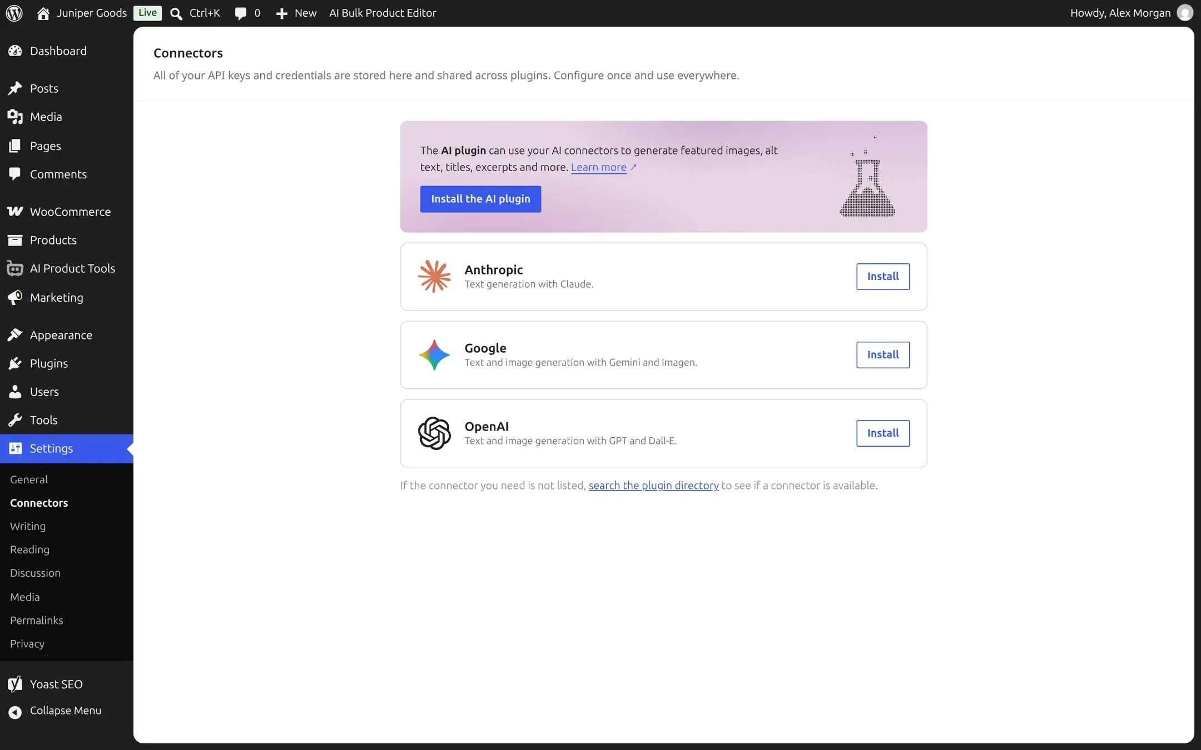Go to WooCommerce in the sidebar
This screenshot has width=1201, height=750.
tap(70, 212)
